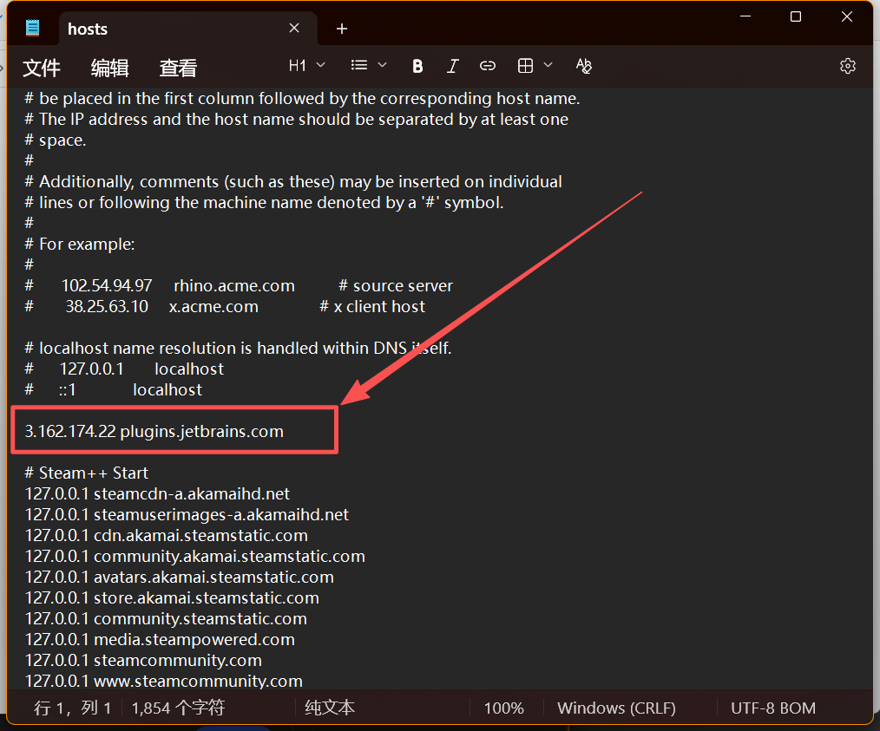The width and height of the screenshot is (880, 731).
Task: Click the www.steamcommunity.com entry
Action: [198, 681]
